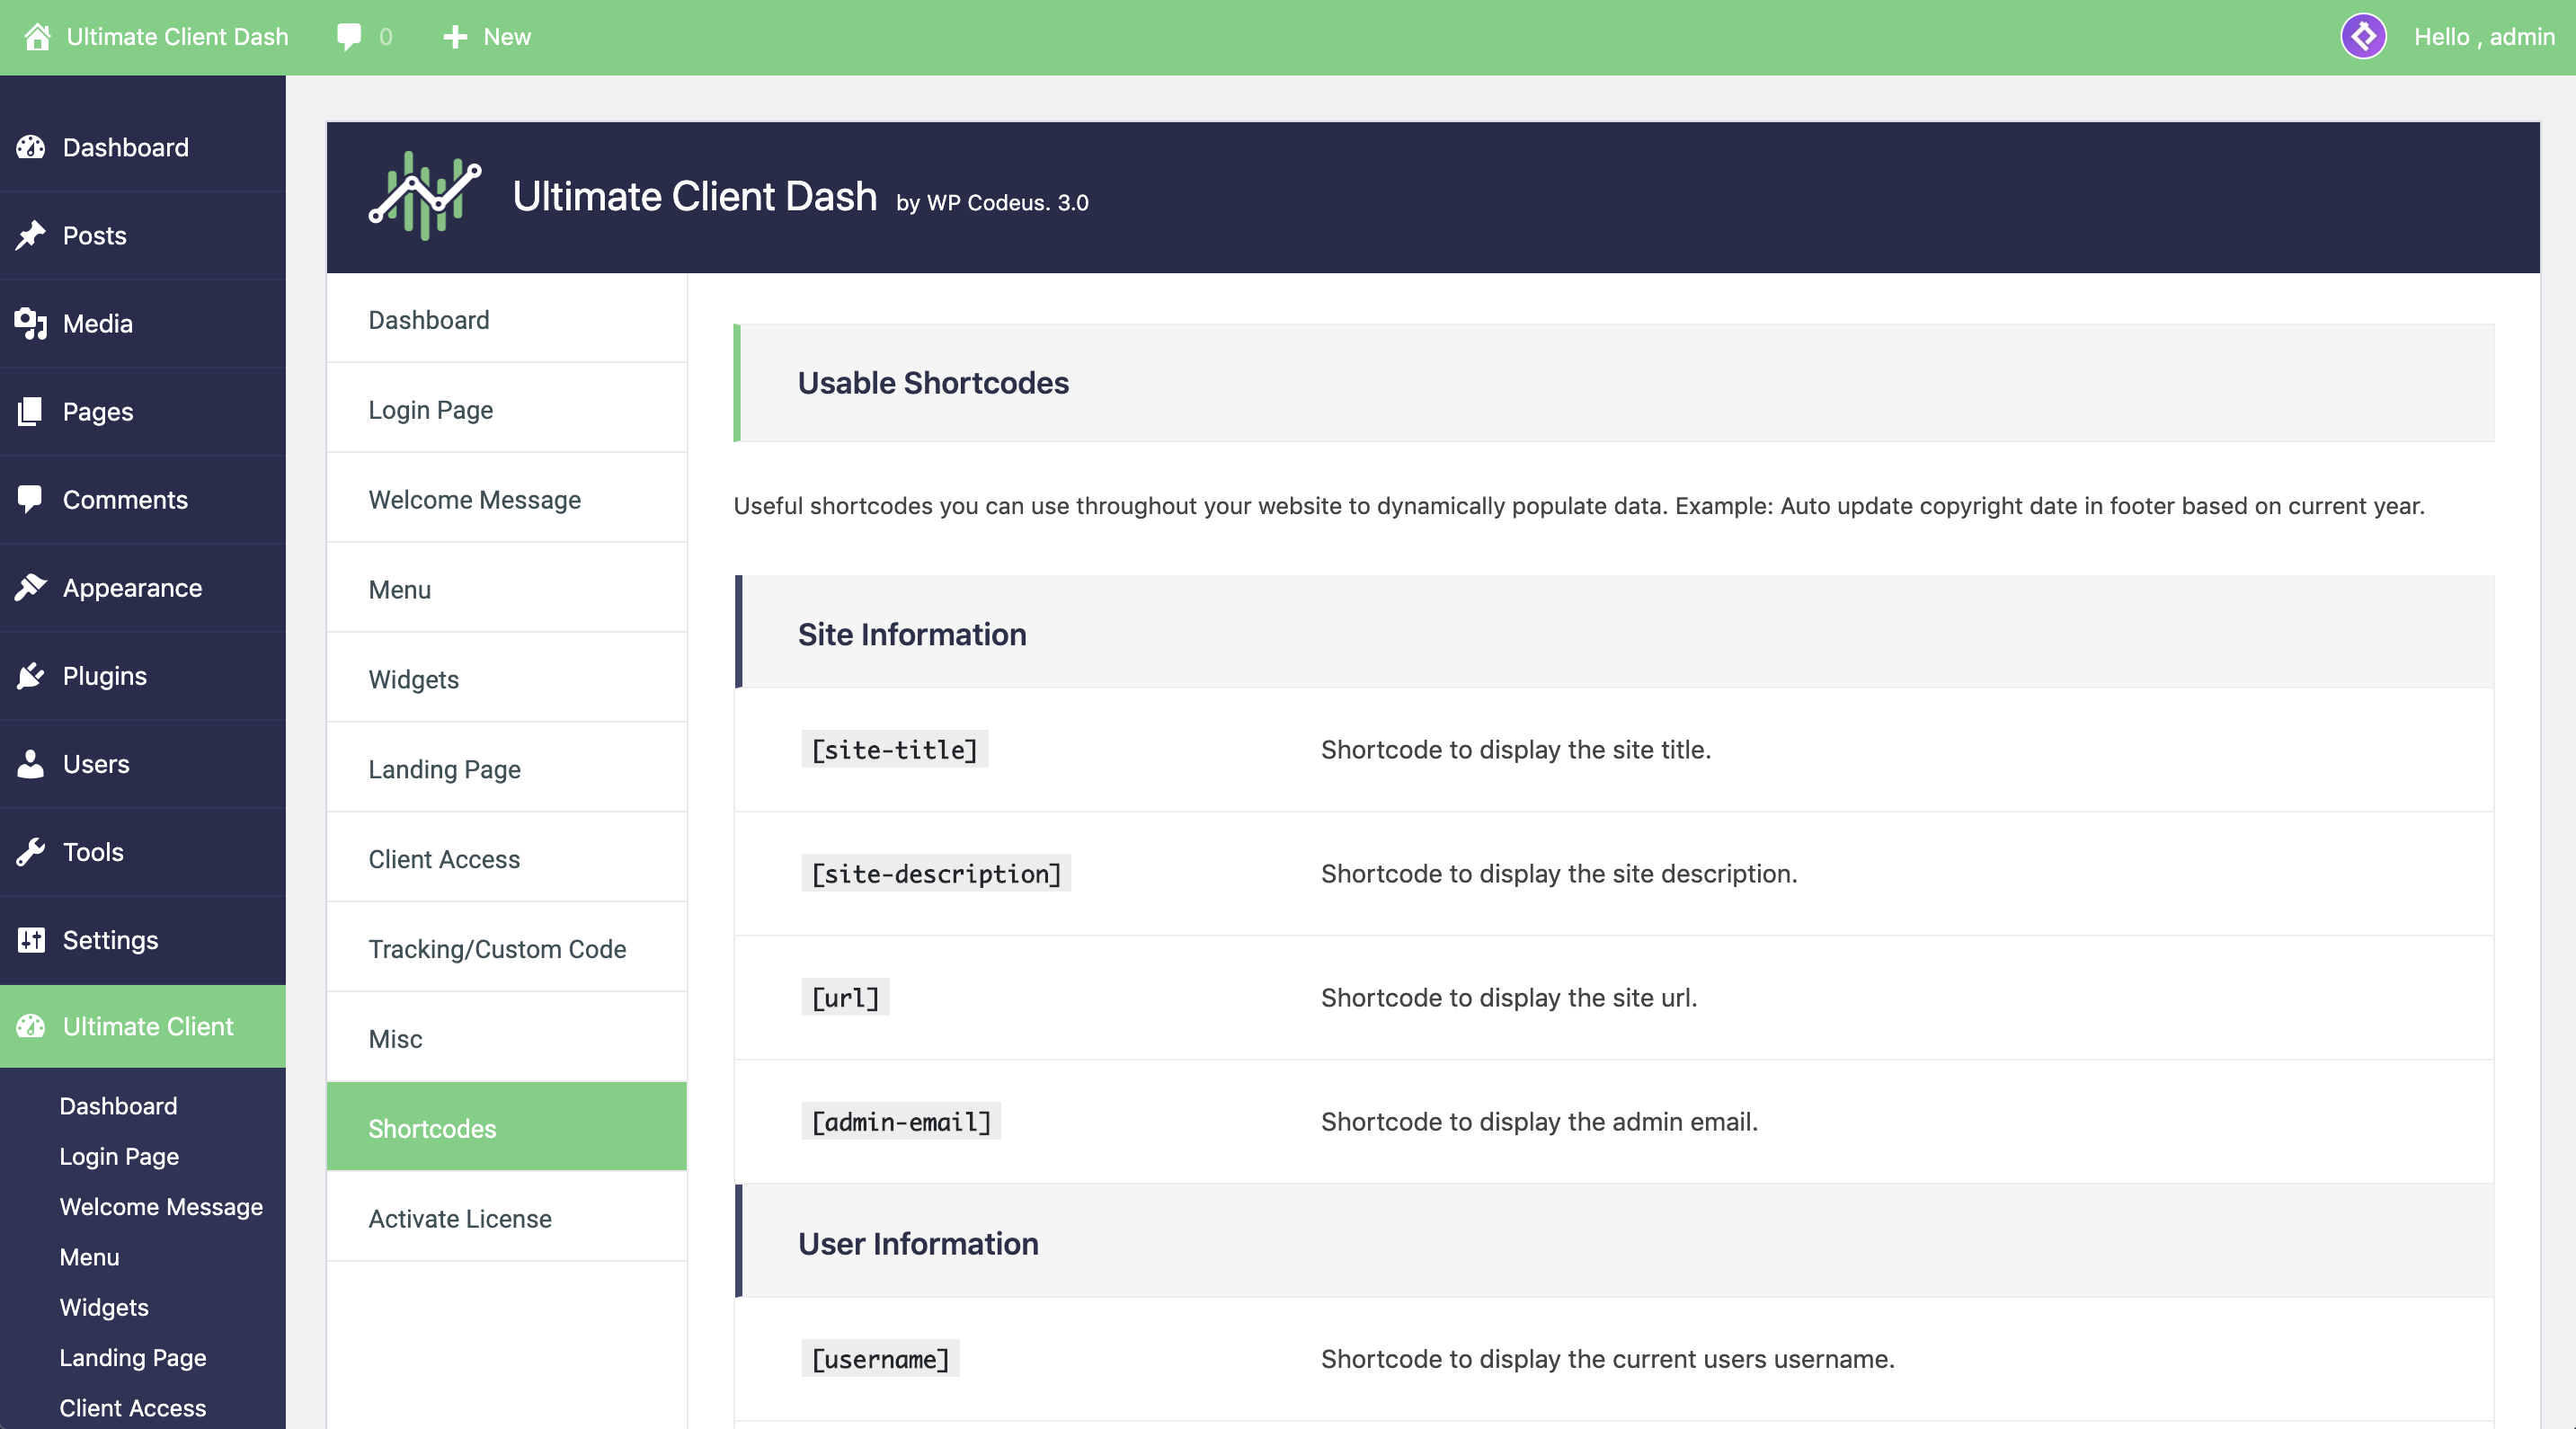Click the Hello, admin account link
The width and height of the screenshot is (2576, 1429).
(2484, 37)
